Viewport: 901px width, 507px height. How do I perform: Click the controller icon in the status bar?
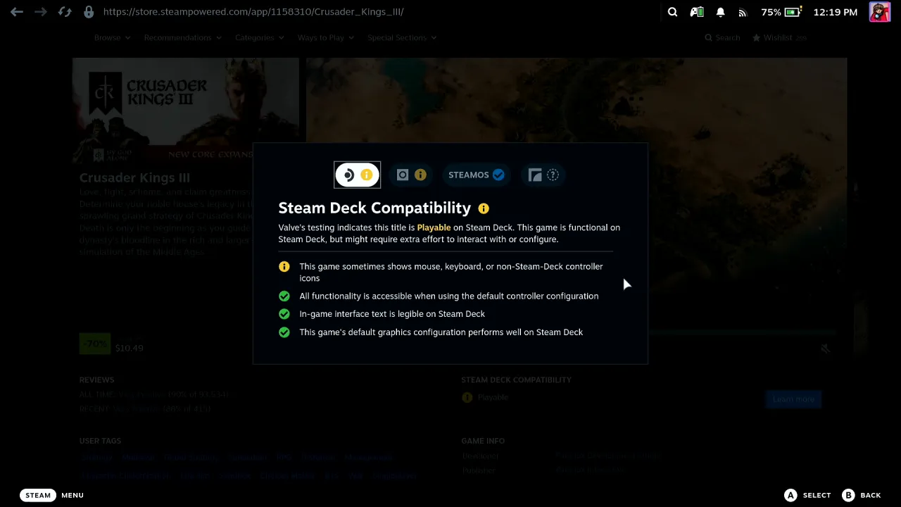click(x=697, y=12)
